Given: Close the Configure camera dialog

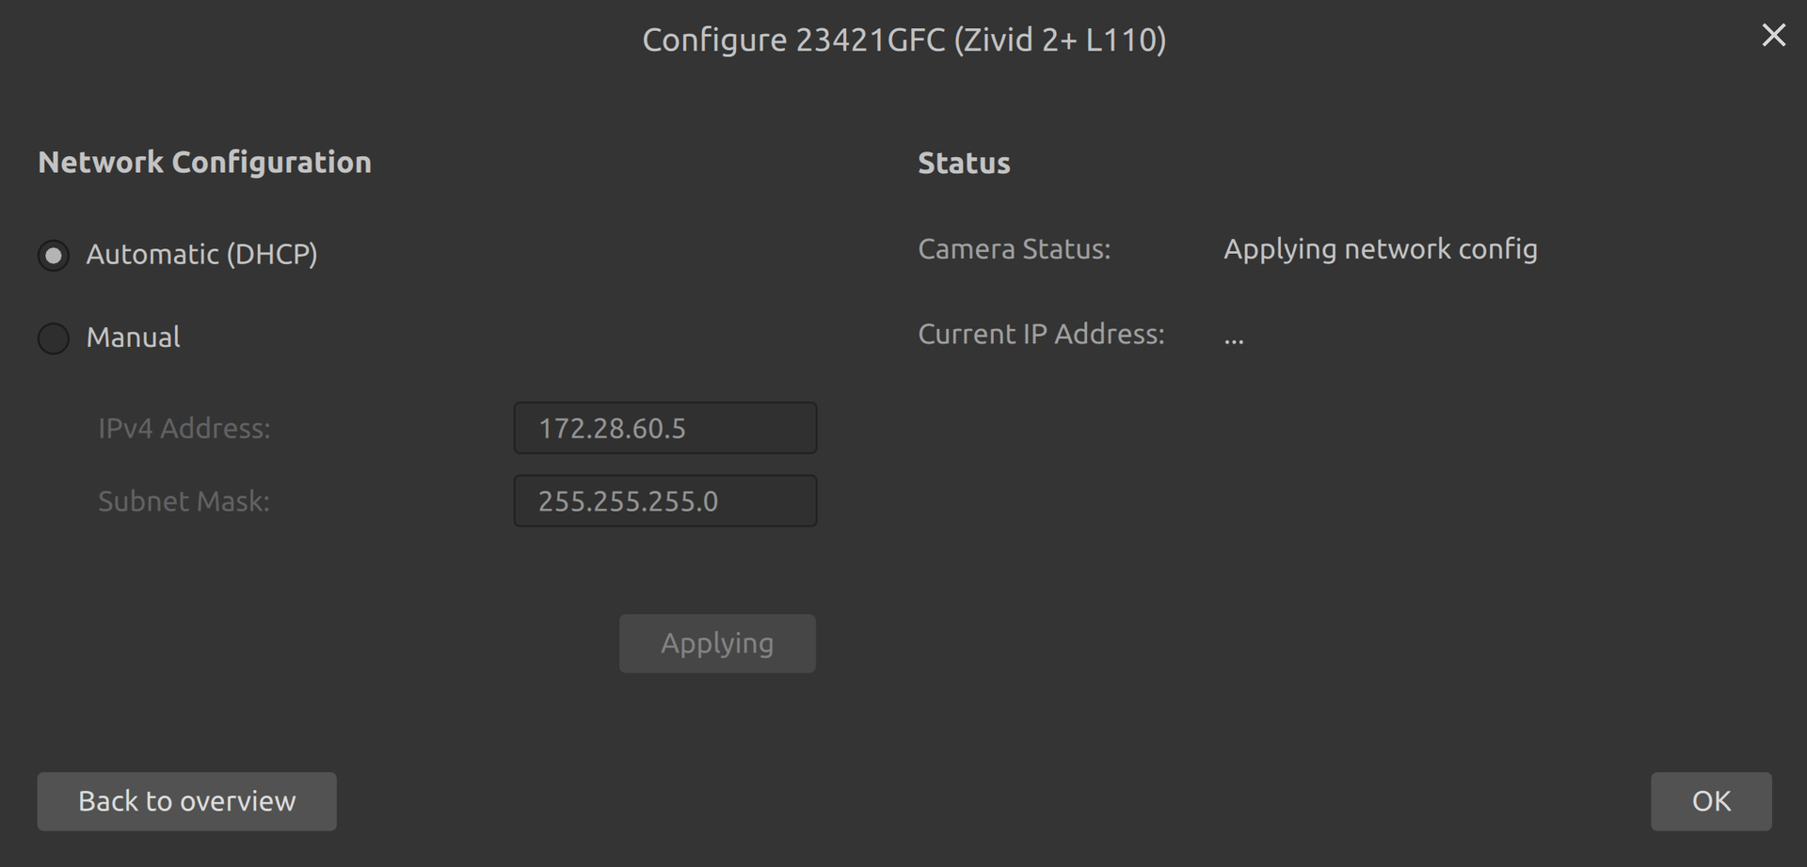Looking at the screenshot, I should (x=1773, y=36).
